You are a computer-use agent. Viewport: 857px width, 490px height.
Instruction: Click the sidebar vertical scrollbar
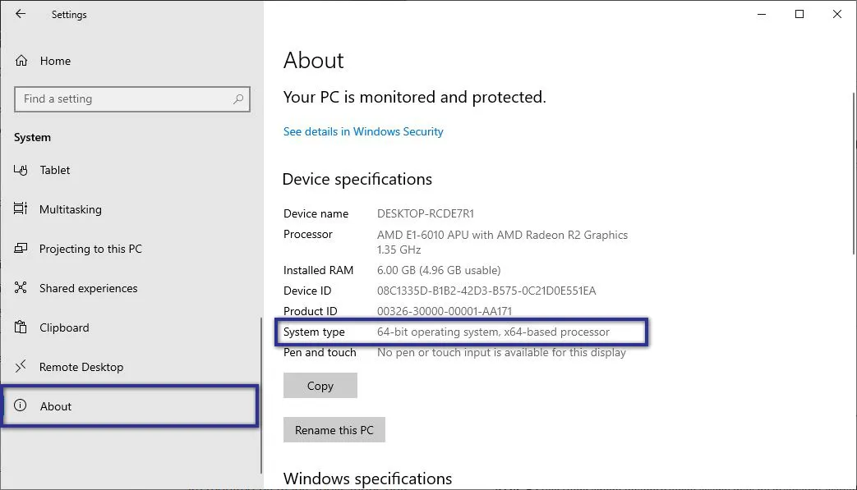(260, 394)
